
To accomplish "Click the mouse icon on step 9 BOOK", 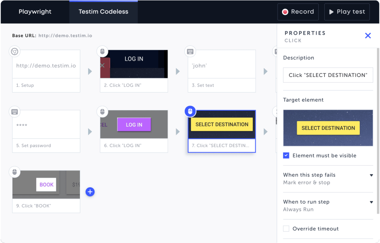I will (15, 172).
